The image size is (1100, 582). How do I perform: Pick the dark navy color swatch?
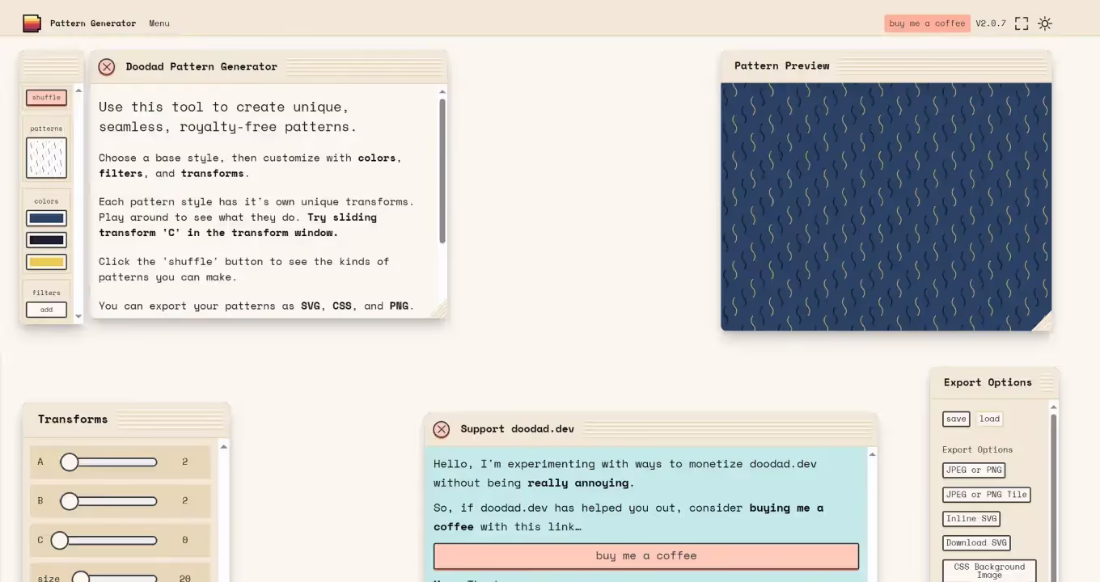coord(46,240)
